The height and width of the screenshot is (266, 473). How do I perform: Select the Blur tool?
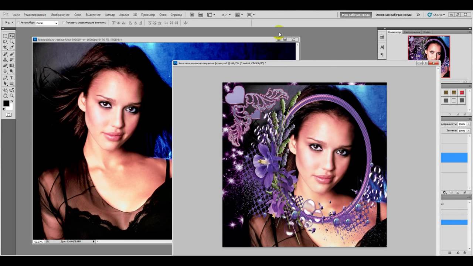click(6, 71)
